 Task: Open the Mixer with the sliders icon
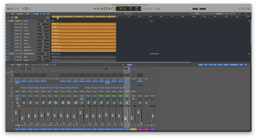[x=26, y=9]
